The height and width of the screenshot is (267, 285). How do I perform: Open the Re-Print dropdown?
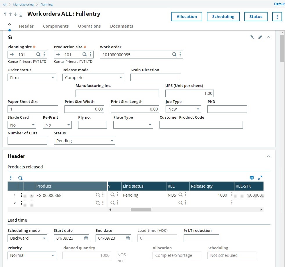click(x=69, y=125)
